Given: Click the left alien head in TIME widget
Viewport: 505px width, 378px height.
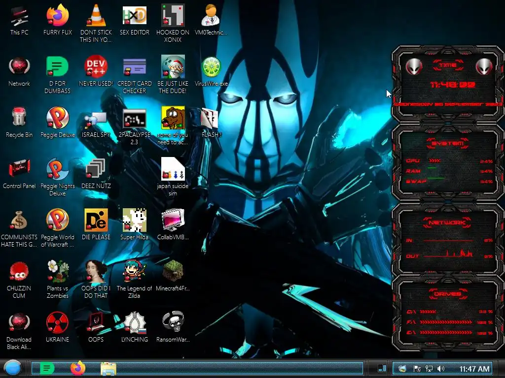Looking at the screenshot, I should pyautogui.click(x=414, y=66).
